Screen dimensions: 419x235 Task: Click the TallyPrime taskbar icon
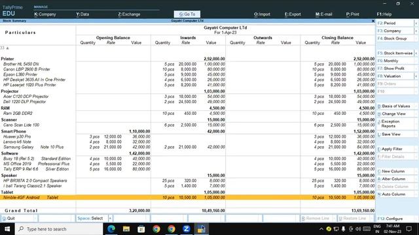click(x=201, y=229)
